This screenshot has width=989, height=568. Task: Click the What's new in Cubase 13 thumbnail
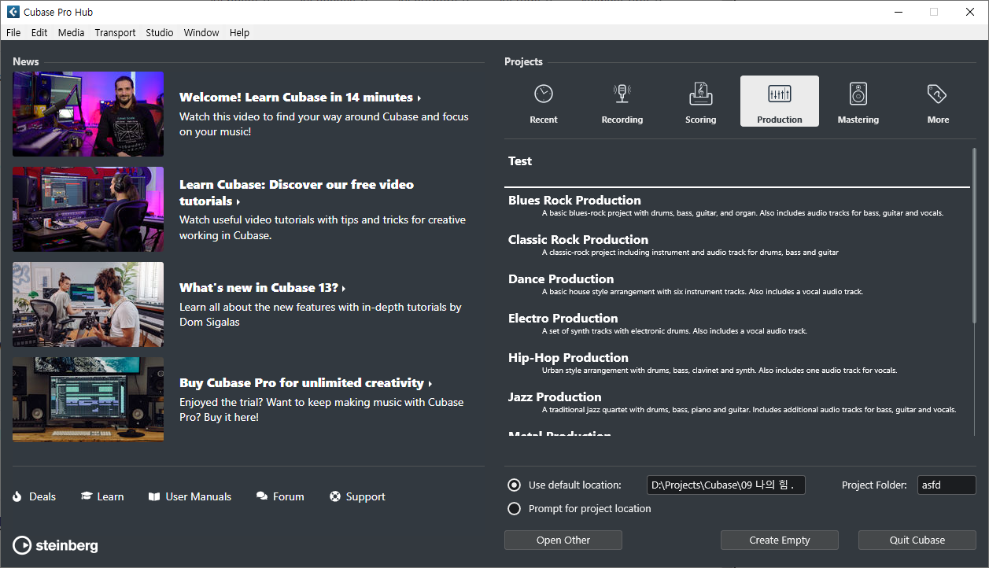88,304
